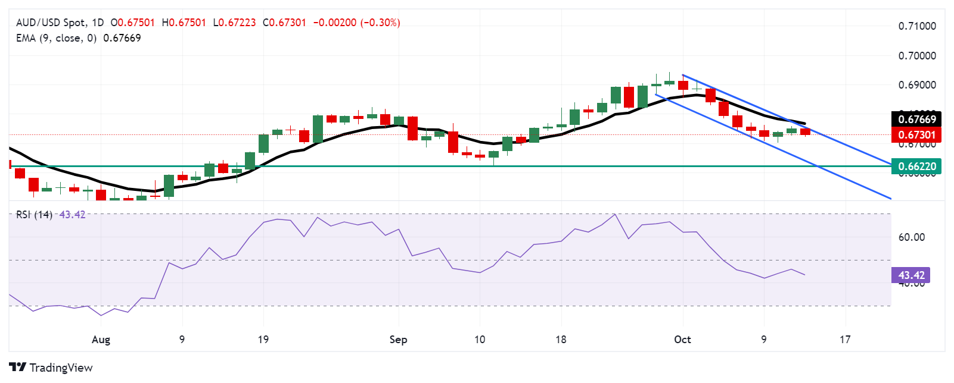Click the Oct label on time axis
This screenshot has width=954, height=383.
(682, 340)
